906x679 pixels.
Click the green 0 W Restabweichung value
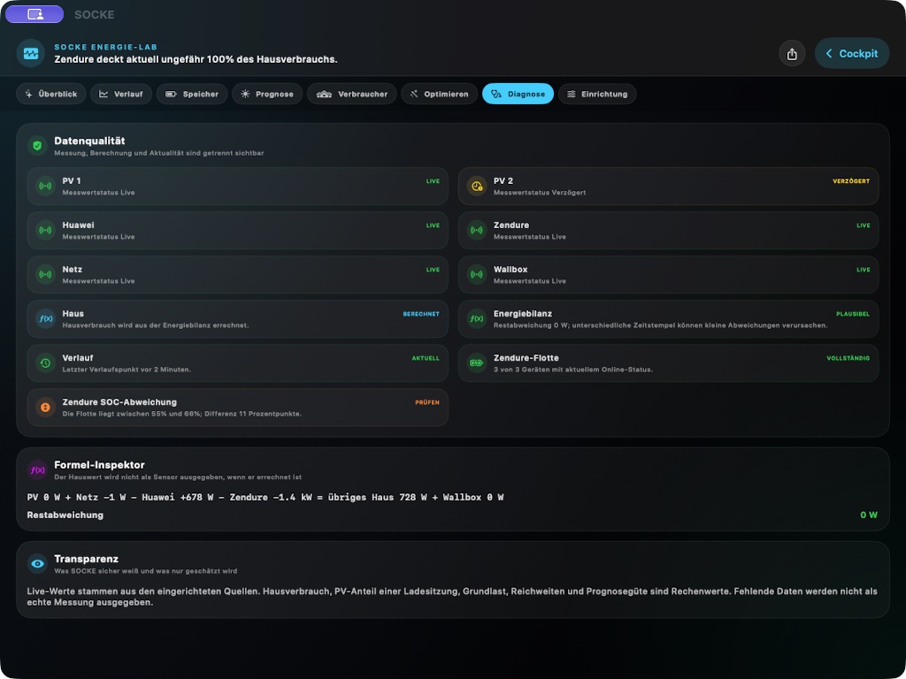[x=869, y=515]
